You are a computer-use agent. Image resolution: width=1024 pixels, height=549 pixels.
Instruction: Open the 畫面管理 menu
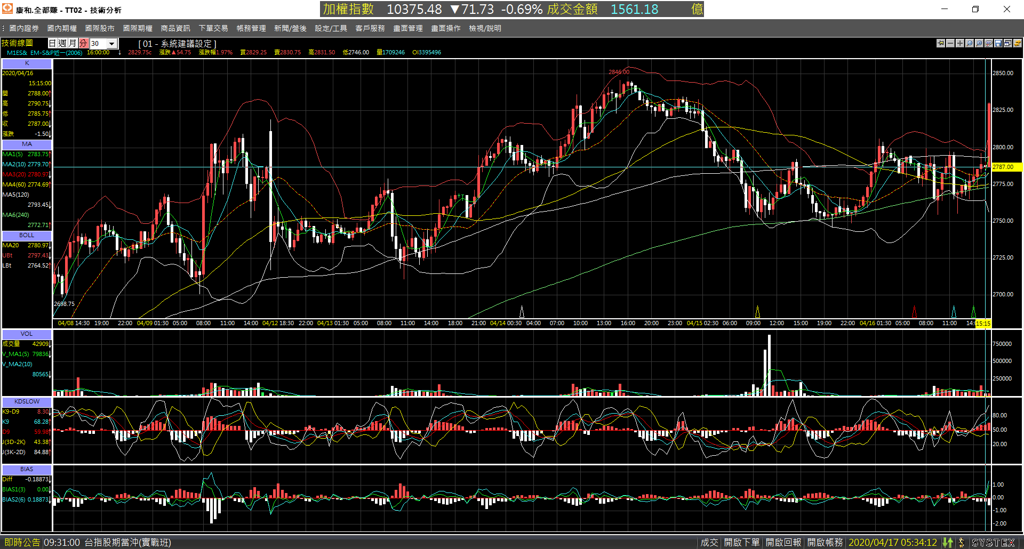[408, 28]
